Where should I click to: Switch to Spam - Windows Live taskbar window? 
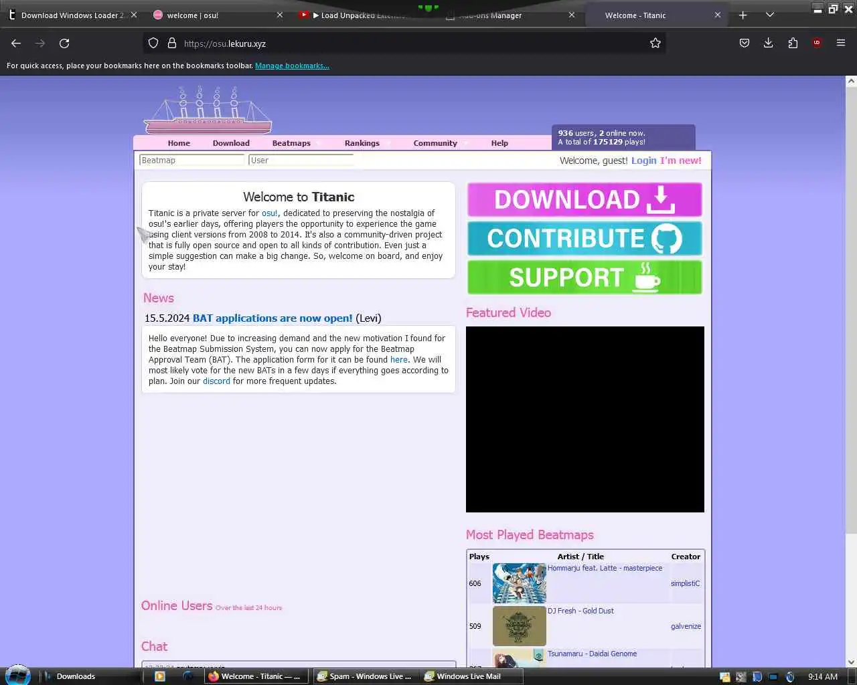365,676
